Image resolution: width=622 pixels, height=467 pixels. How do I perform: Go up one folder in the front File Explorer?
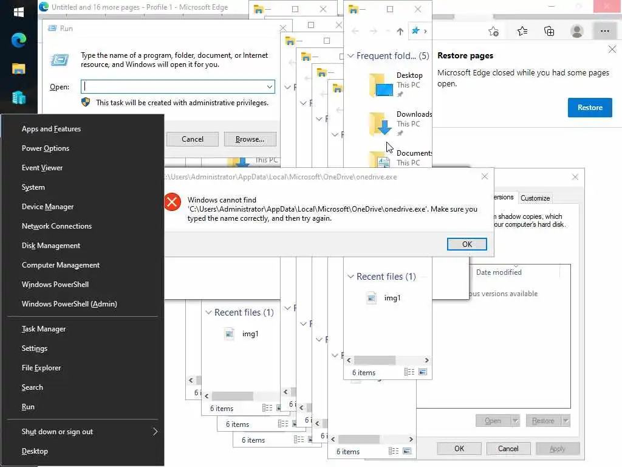coord(400,31)
